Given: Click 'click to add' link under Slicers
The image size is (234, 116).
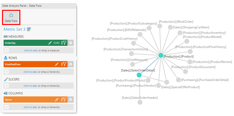Looking at the screenshot, I should (x=30, y=86).
